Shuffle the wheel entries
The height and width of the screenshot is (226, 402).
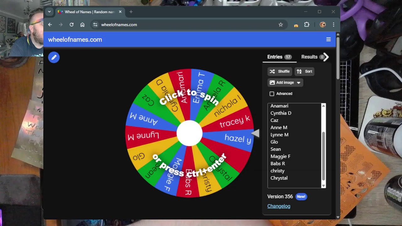tap(280, 71)
